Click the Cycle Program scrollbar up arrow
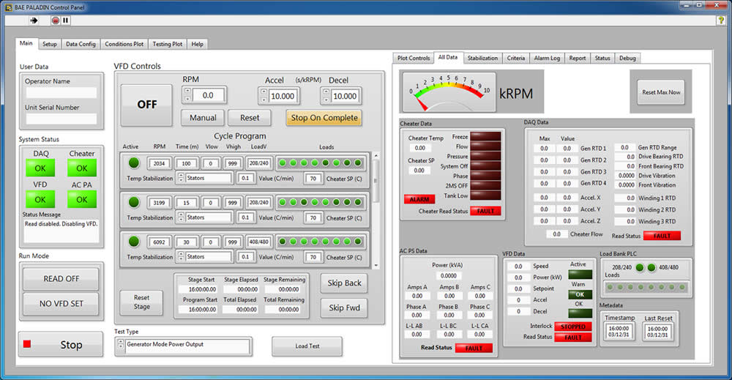 pyautogui.click(x=376, y=155)
